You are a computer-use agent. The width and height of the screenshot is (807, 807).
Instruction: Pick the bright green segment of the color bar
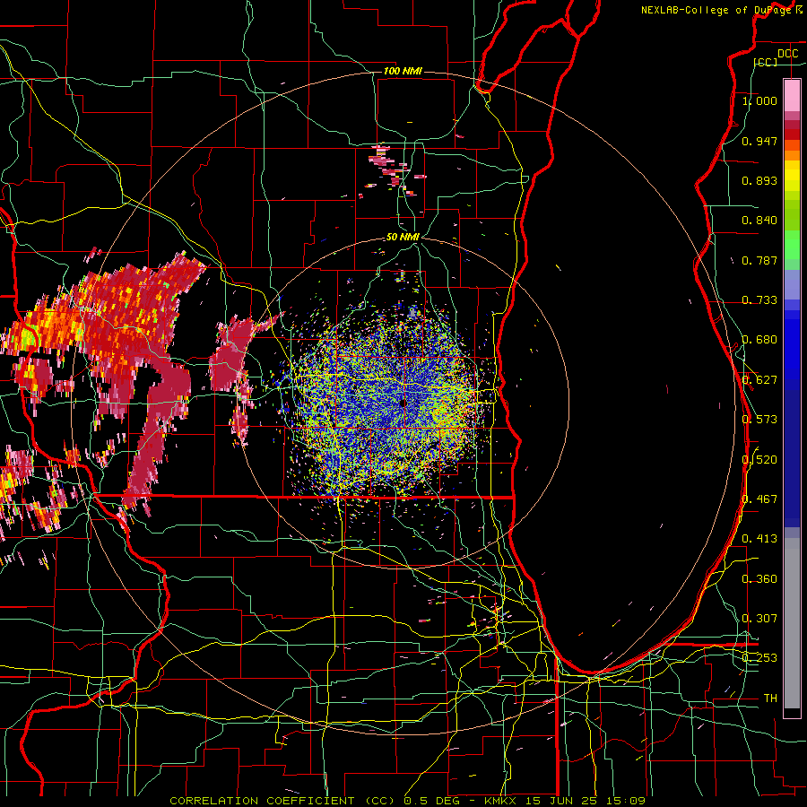click(792, 245)
